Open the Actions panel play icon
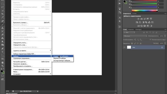This screenshot has width=167, height=94. coord(120,3)
